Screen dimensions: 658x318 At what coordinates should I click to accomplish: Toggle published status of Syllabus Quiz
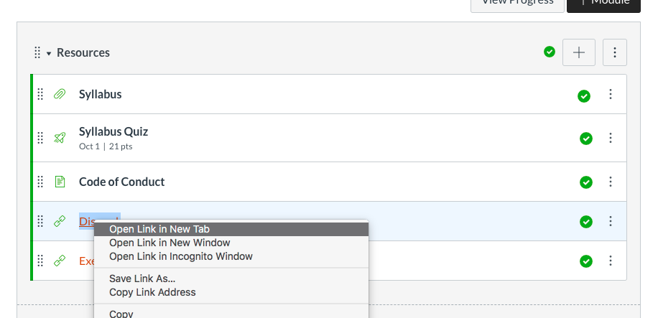586,139
